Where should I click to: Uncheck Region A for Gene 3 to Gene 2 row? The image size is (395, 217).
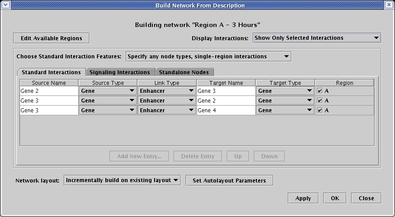[320, 101]
